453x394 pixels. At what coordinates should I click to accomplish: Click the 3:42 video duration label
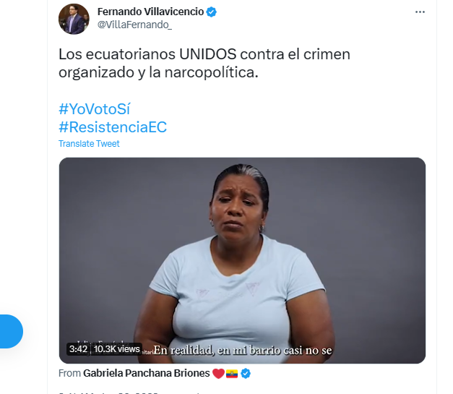pos(78,349)
